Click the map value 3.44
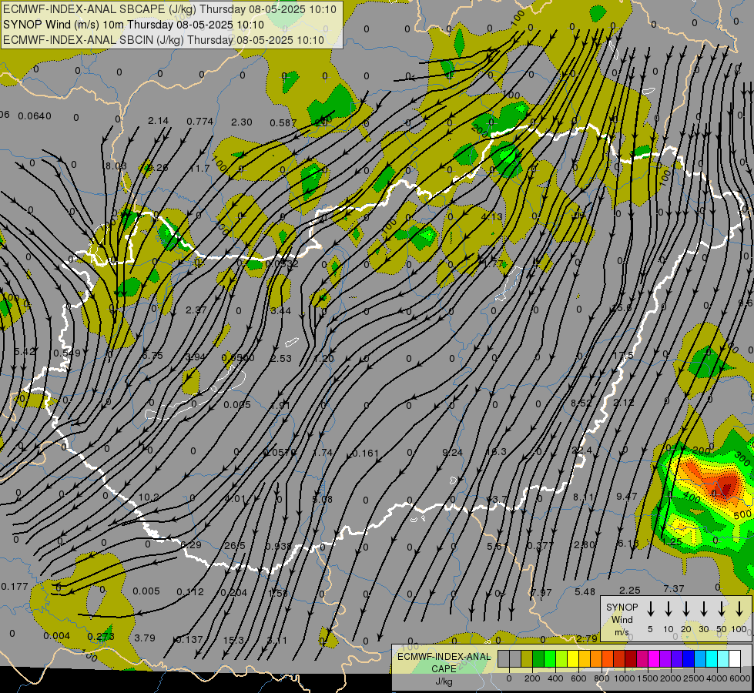This screenshot has width=754, height=693. [280, 310]
